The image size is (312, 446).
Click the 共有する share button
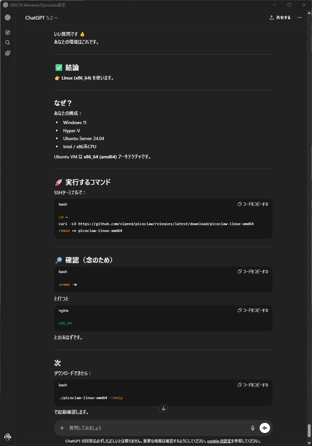280,18
